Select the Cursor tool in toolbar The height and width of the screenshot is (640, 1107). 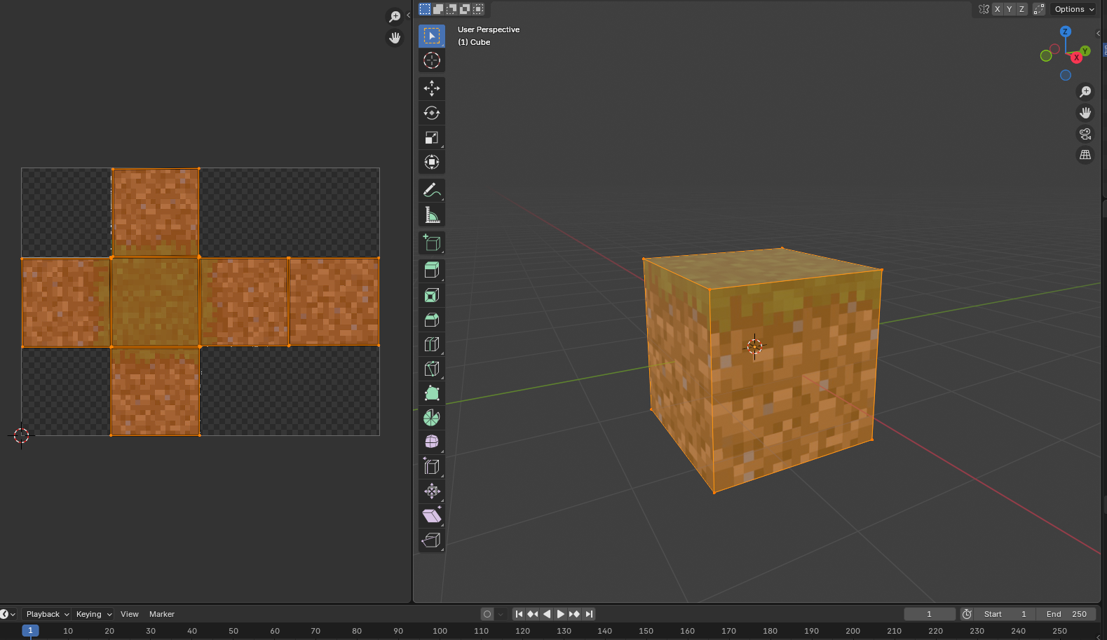click(x=432, y=60)
